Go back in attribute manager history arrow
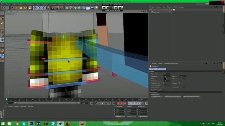This screenshot has height=126, width=225. pyautogui.click(x=206, y=63)
